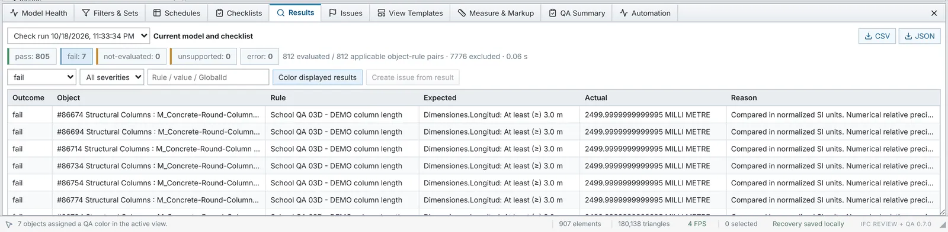
Task: Open the Model Health tab
Action: coord(39,13)
